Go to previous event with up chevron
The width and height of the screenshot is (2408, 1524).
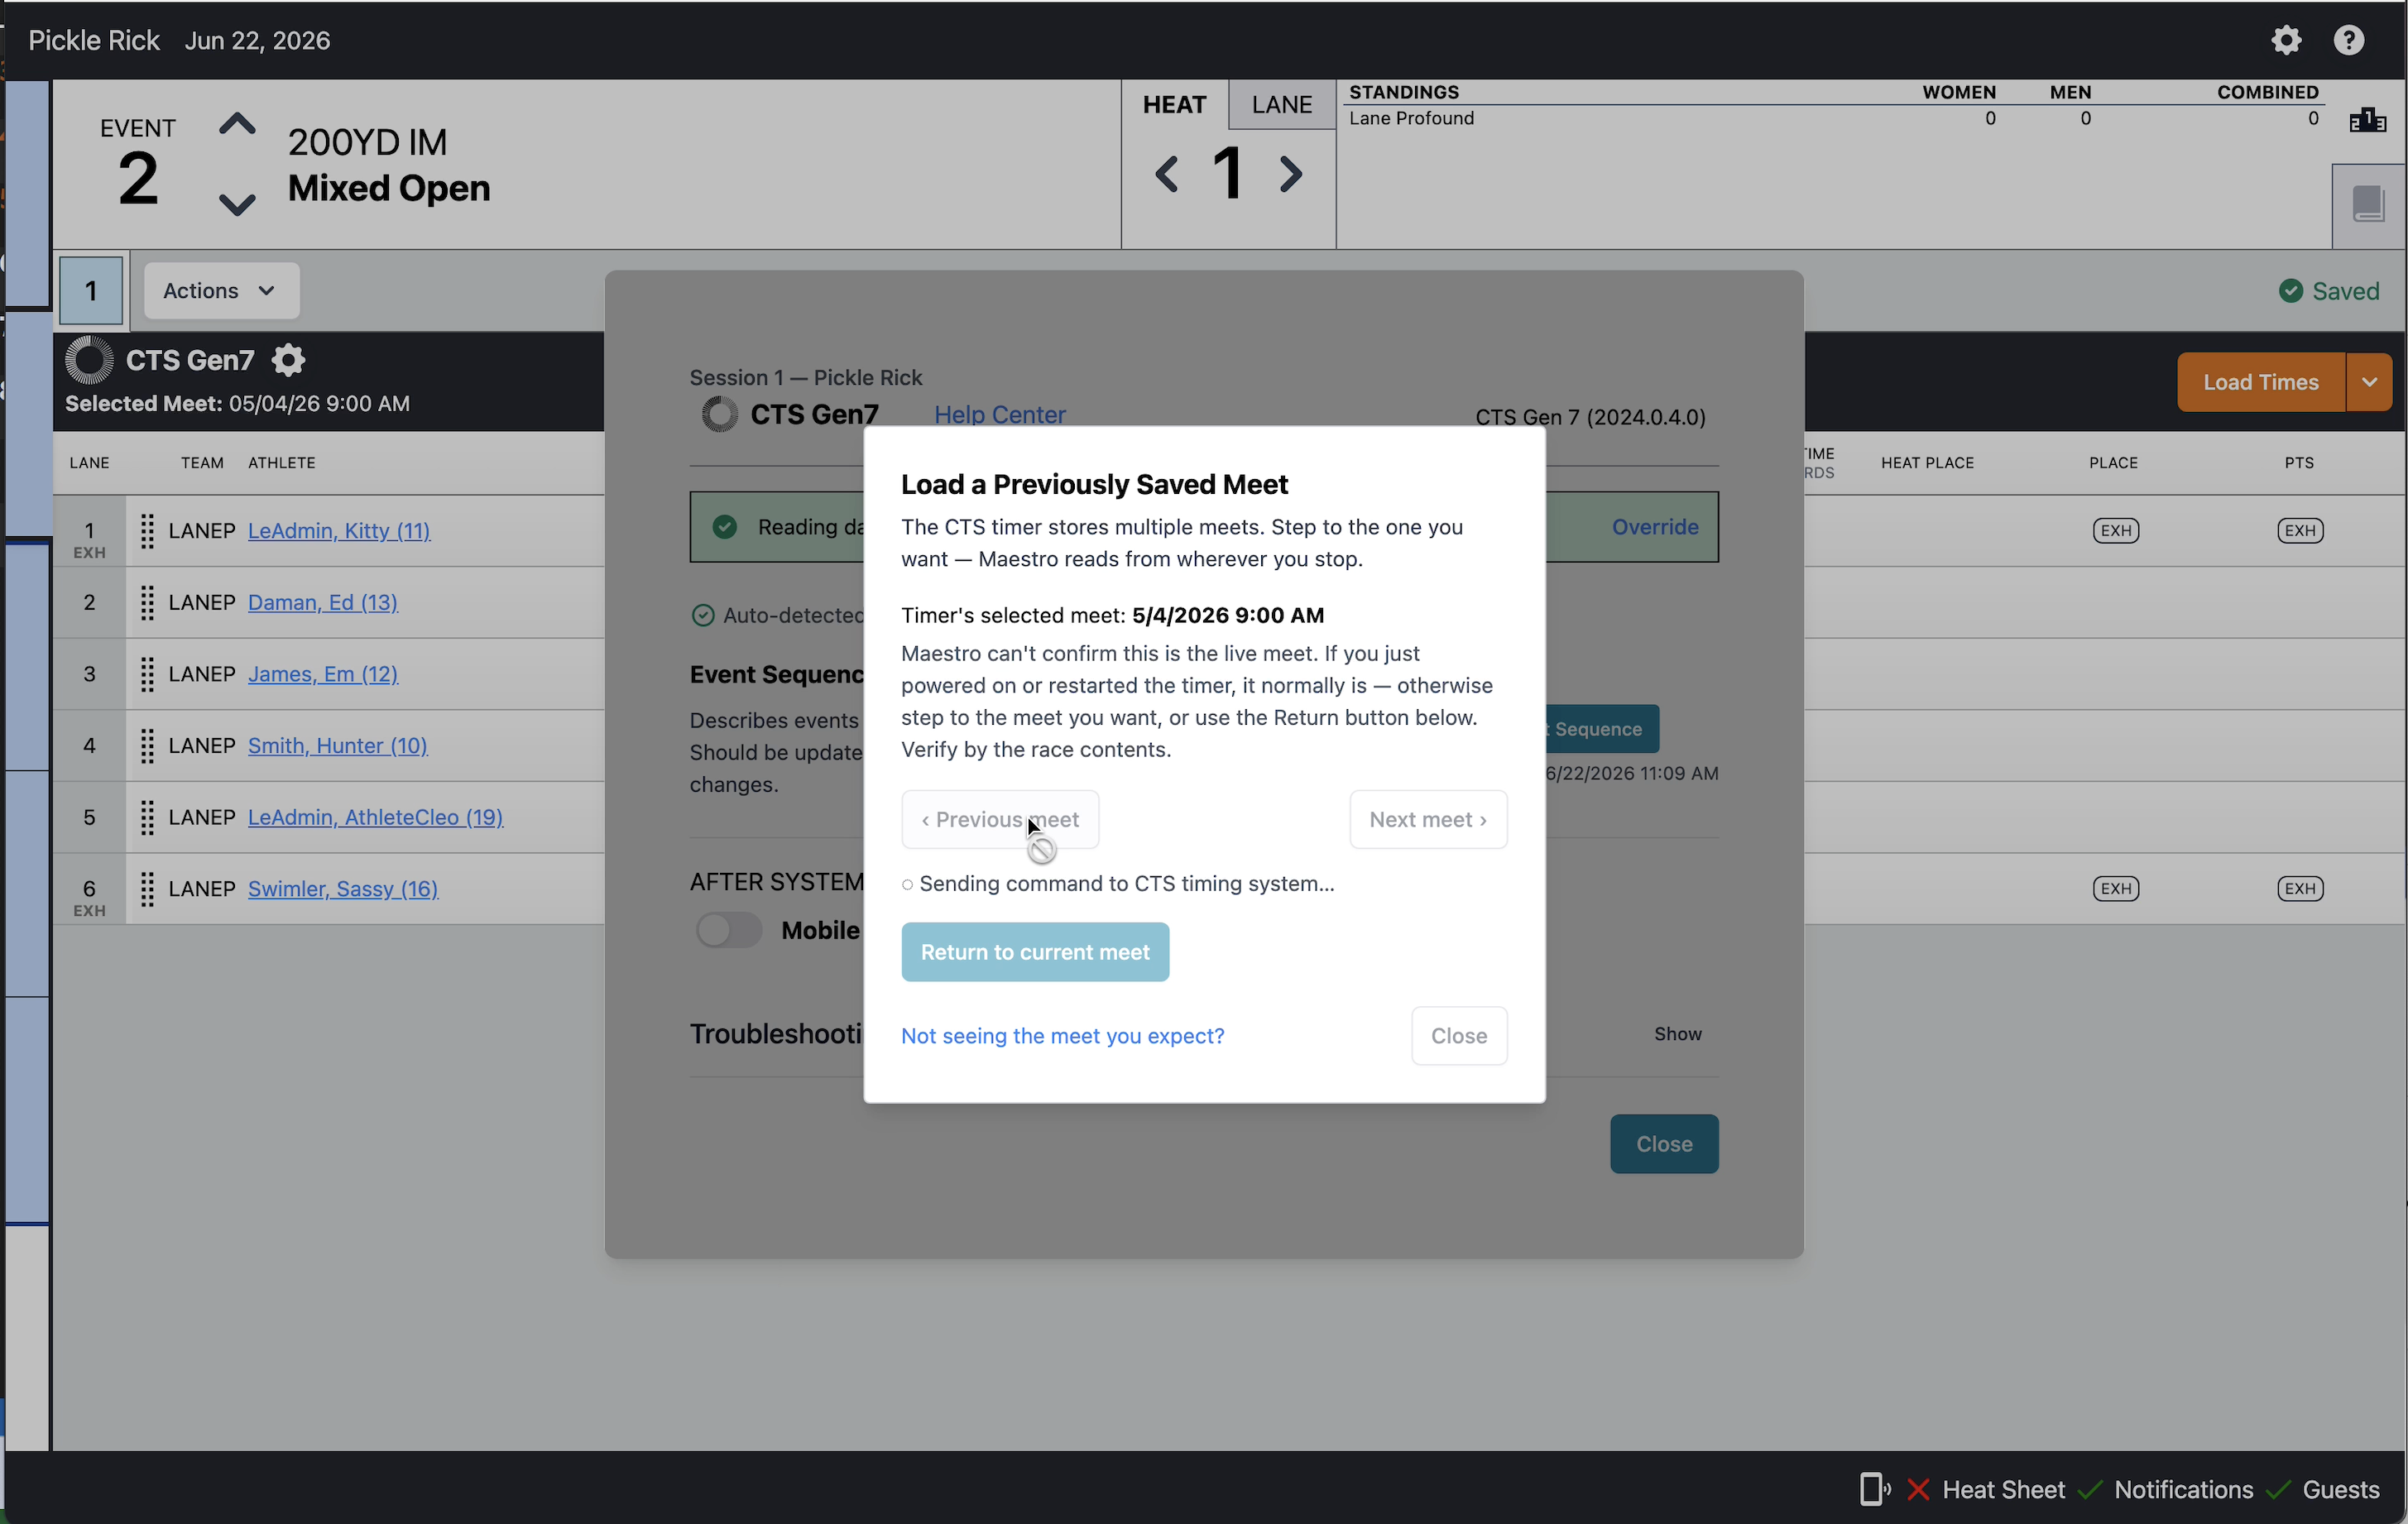pos(237,125)
